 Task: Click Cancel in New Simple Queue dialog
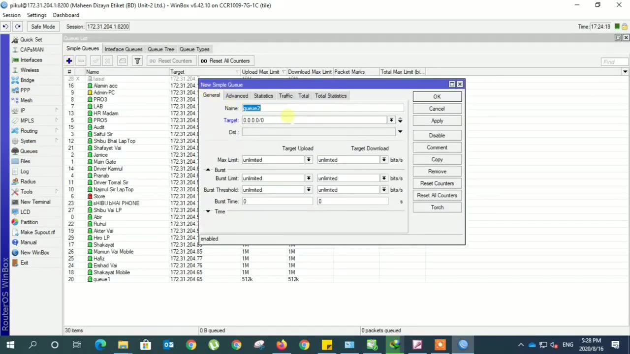point(437,109)
